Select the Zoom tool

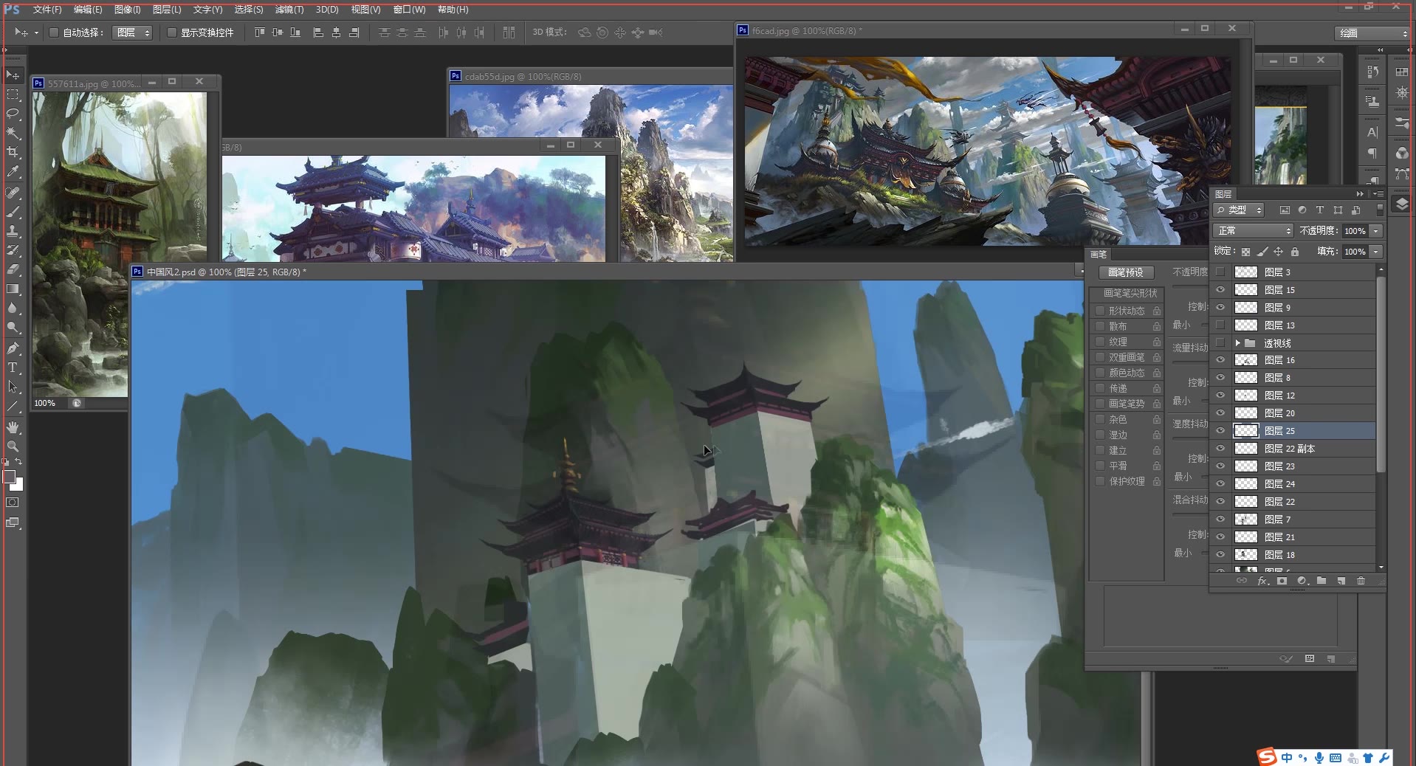coord(13,446)
